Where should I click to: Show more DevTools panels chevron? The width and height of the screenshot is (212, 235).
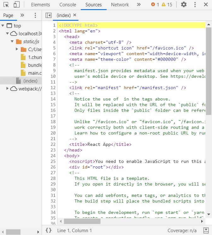coord(139,5)
